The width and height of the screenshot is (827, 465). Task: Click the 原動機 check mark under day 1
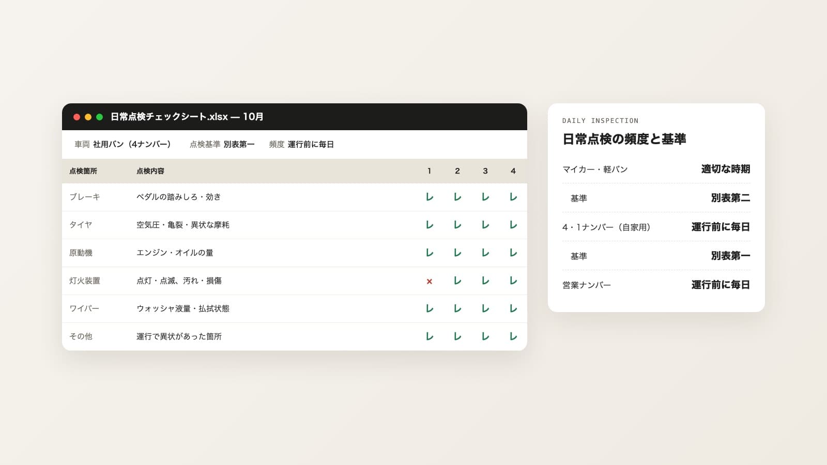pyautogui.click(x=430, y=253)
